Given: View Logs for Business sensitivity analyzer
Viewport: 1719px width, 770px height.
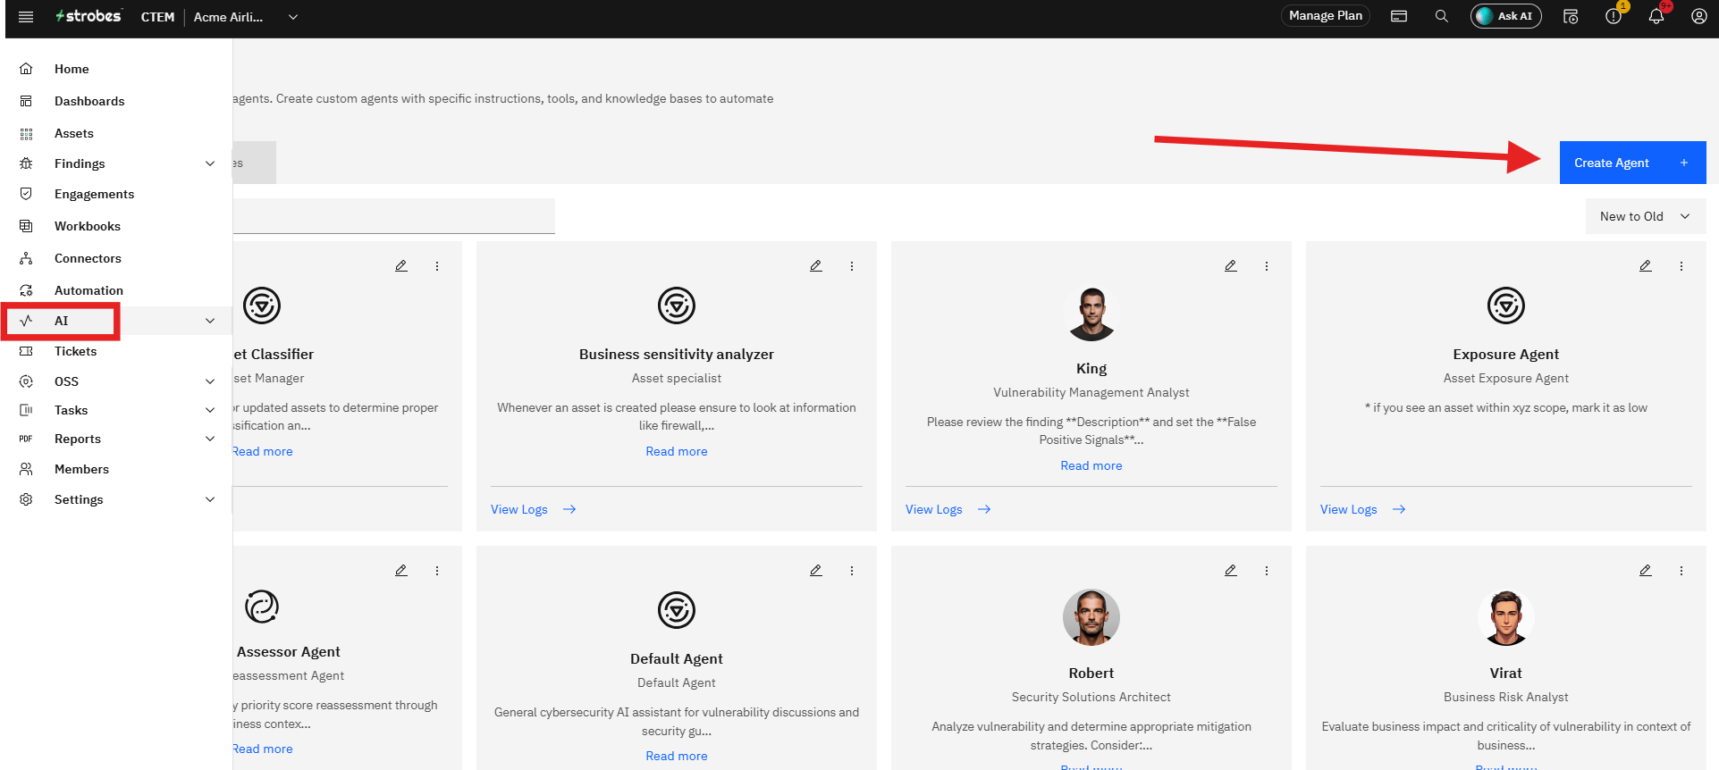Looking at the screenshot, I should [x=533, y=509].
